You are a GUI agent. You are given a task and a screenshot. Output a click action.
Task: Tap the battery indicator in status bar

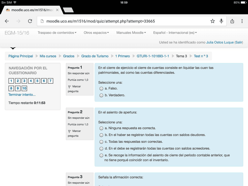click(x=243, y=3)
